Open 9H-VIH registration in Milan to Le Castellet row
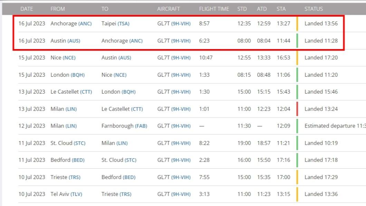366x206 pixels. pos(181,109)
